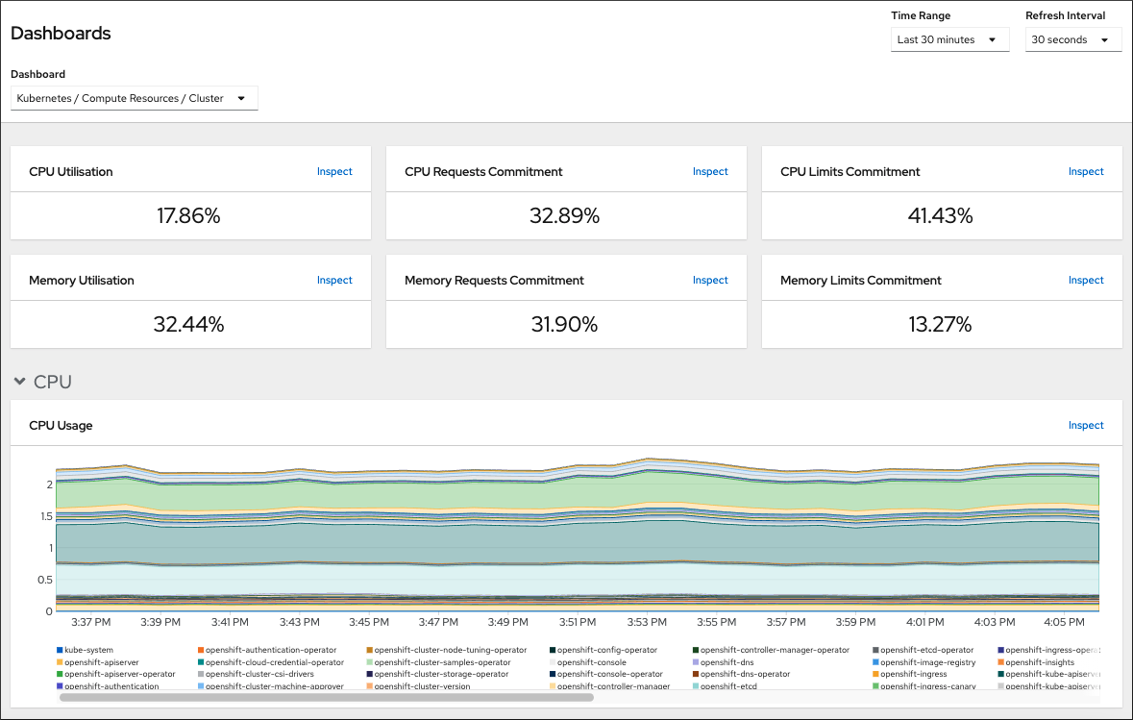Open the Dashboard selector dropdown

coord(134,98)
